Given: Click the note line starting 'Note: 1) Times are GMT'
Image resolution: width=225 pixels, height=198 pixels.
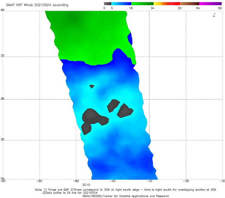Looking at the screenshot, I should [x=125, y=190].
